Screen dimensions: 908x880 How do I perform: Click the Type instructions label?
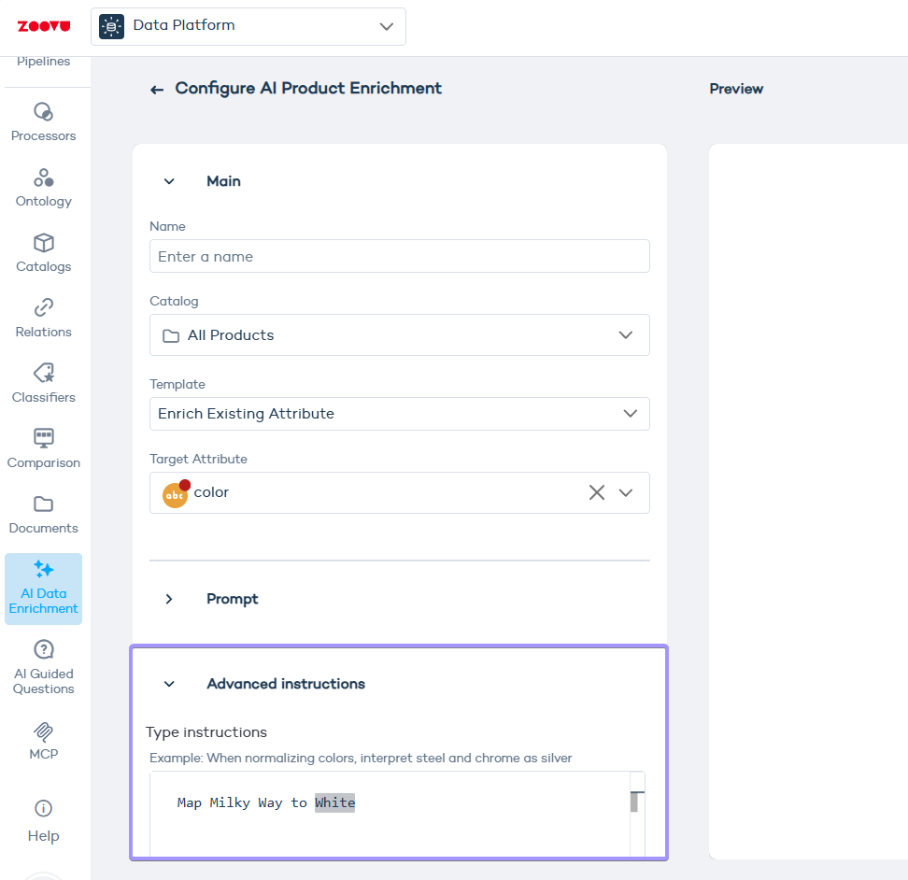tap(206, 732)
